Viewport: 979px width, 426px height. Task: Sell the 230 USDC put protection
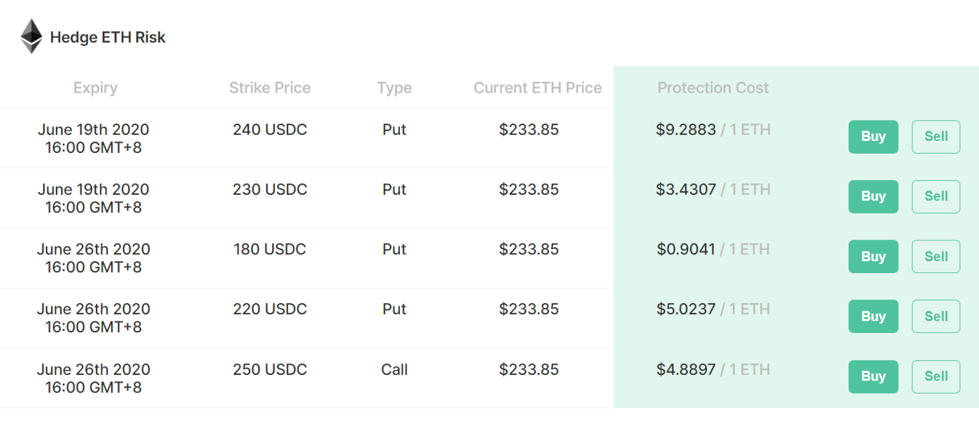936,197
